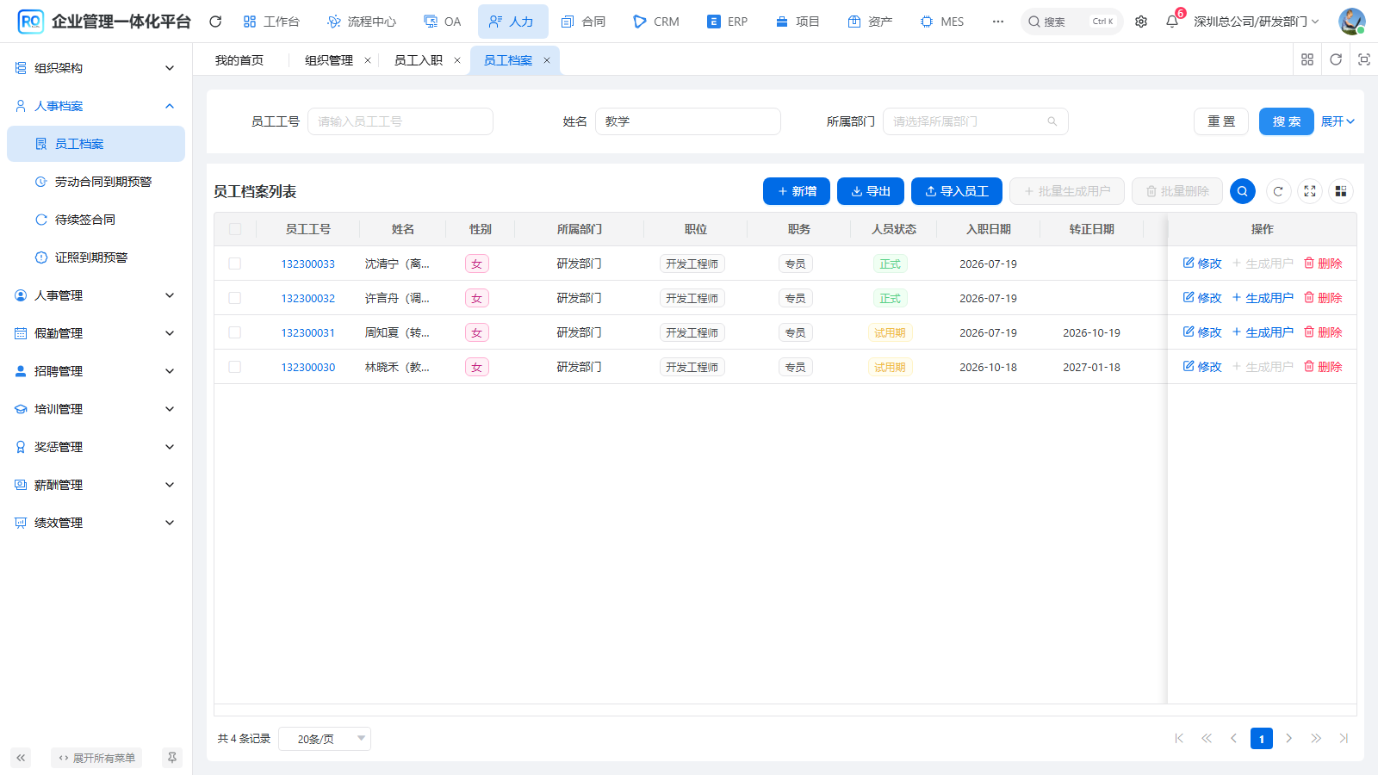The height and width of the screenshot is (775, 1378).
Task: Expand 组织架构 menu
Action: coord(96,68)
